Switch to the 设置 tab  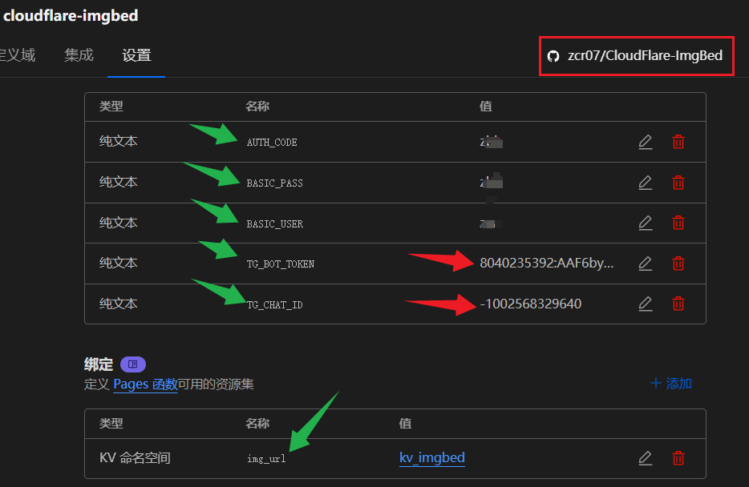(136, 55)
